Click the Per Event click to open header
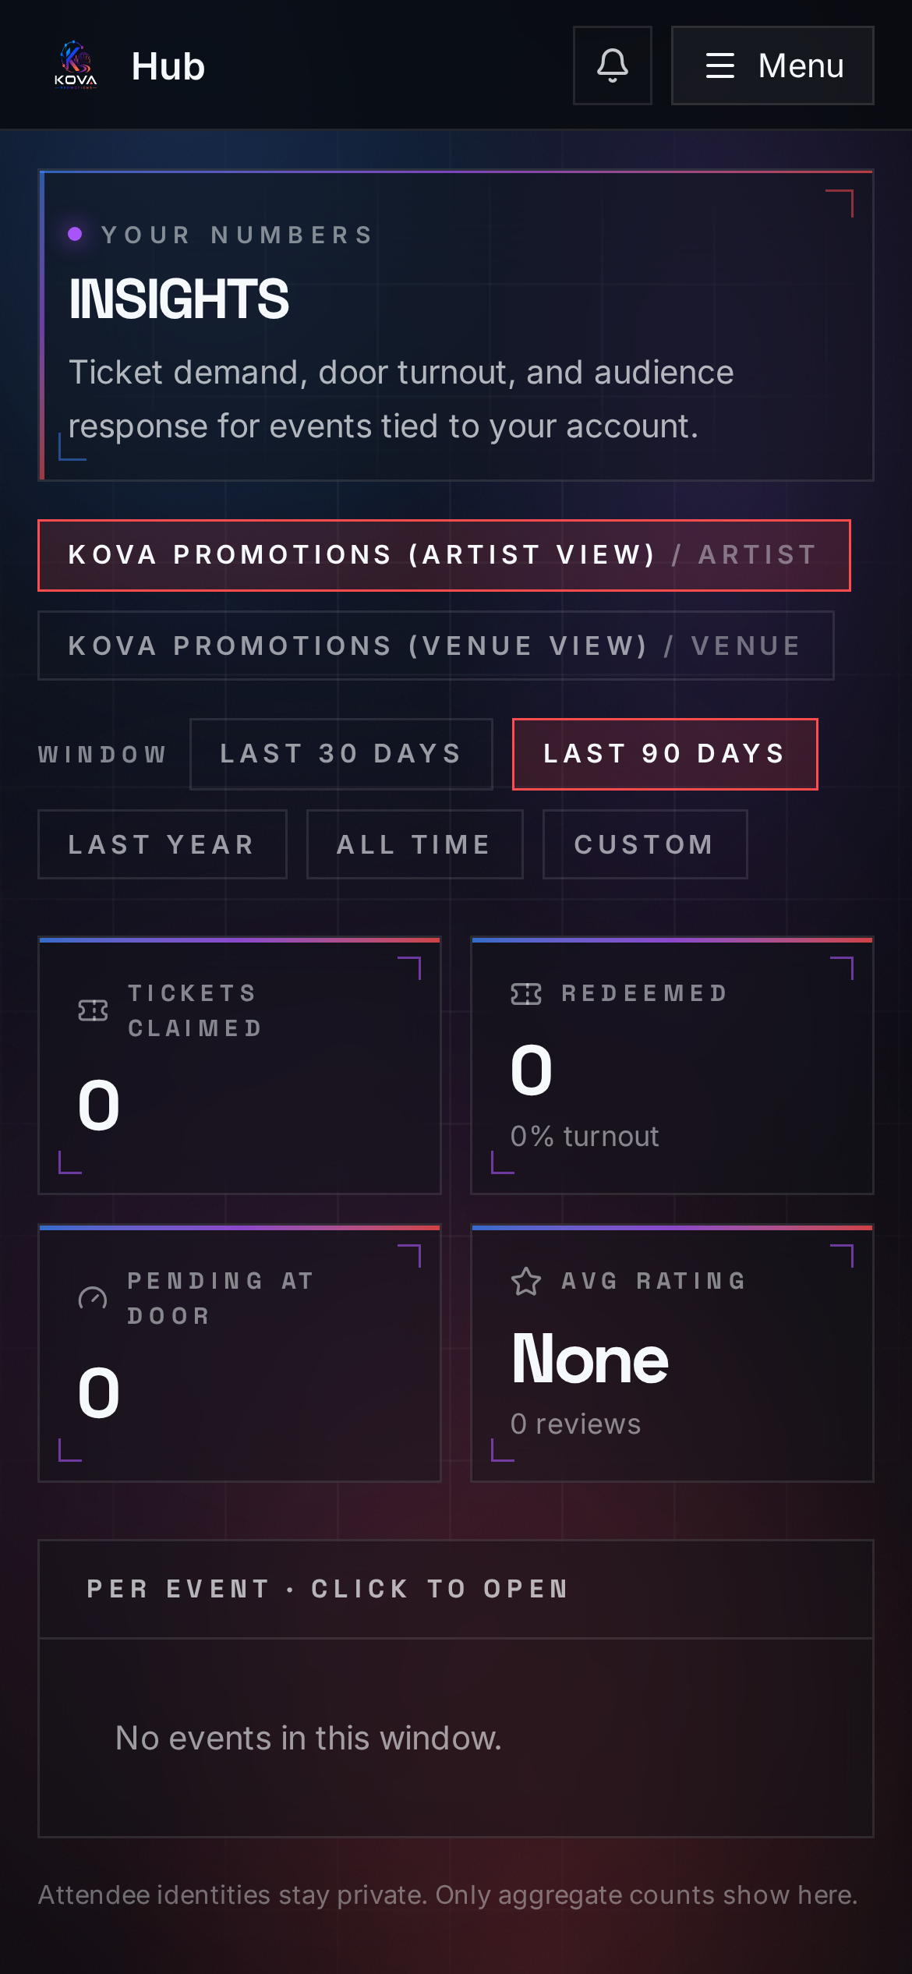Image resolution: width=912 pixels, height=1974 pixels. [456, 1589]
